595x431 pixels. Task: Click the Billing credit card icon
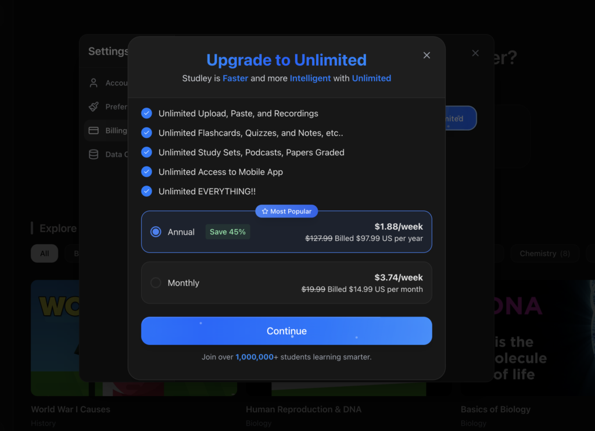94,131
